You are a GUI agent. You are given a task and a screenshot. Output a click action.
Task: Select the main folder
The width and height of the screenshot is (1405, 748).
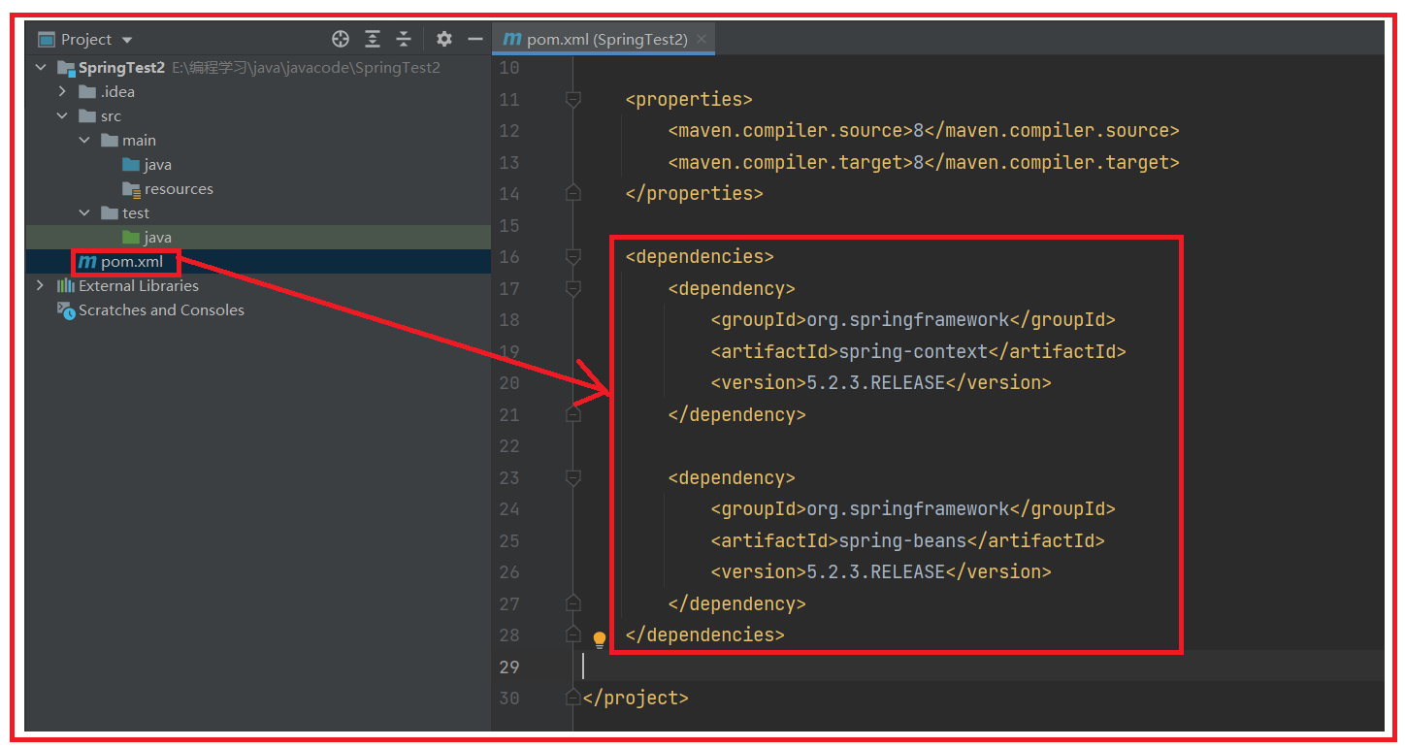139,140
